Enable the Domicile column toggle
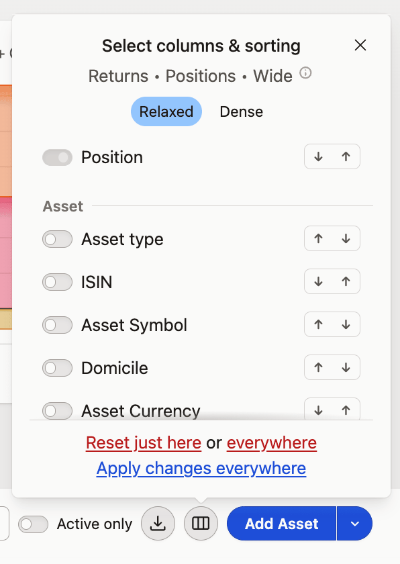 pyautogui.click(x=57, y=368)
